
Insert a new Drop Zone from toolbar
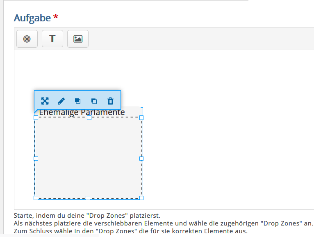27,39
